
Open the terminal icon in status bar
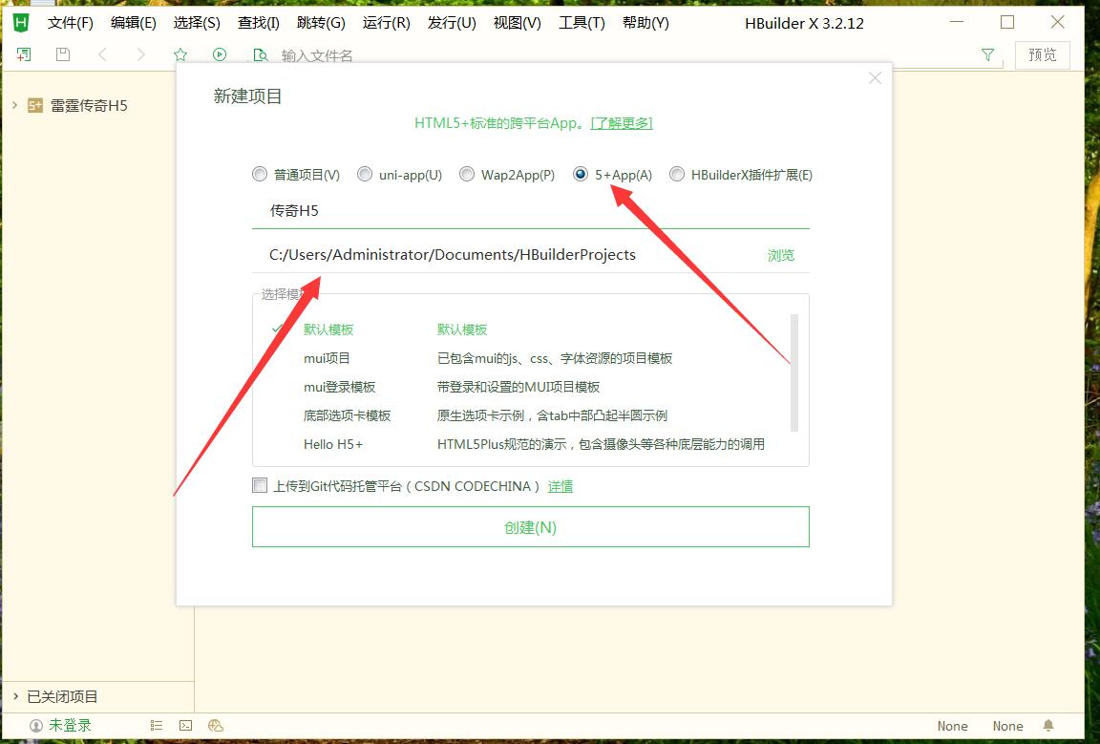186,726
